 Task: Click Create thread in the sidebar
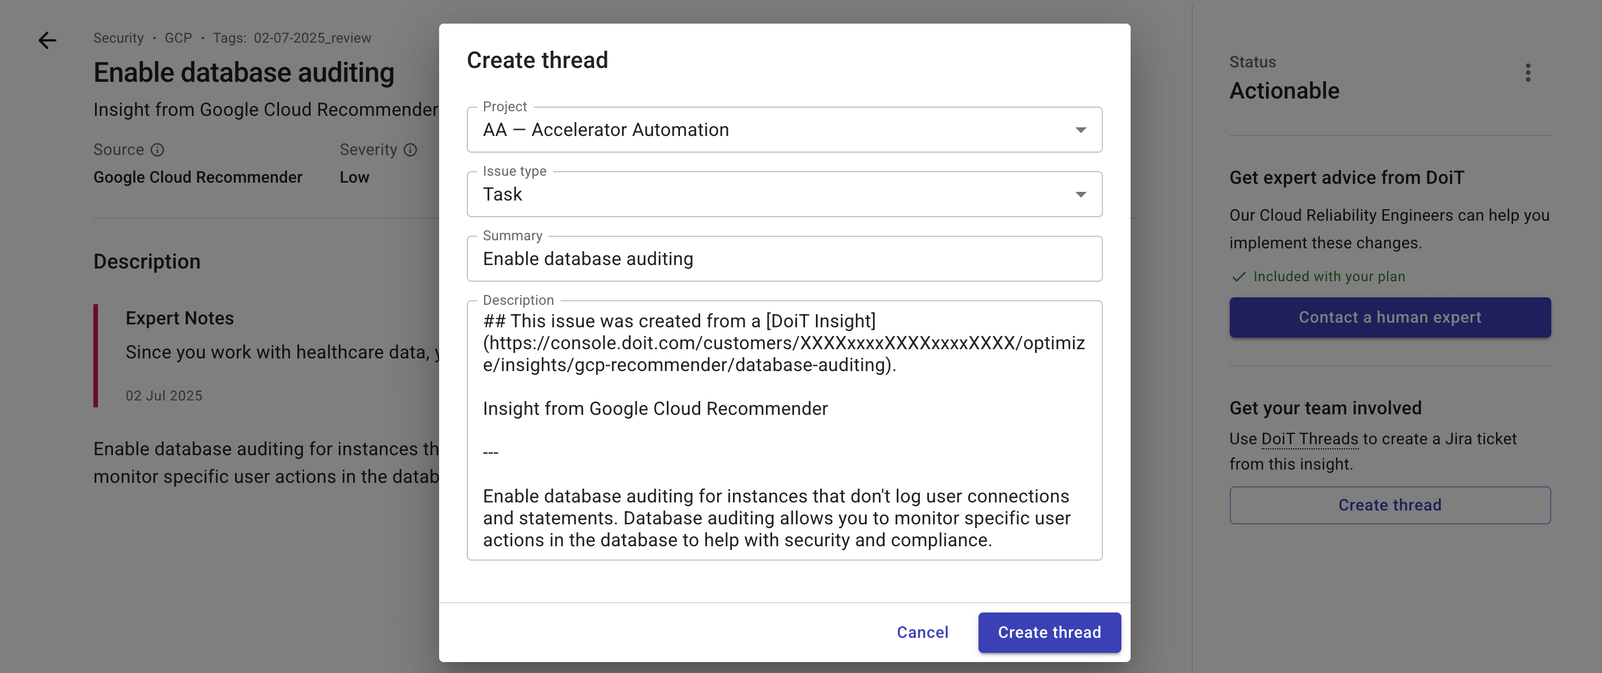(x=1390, y=505)
